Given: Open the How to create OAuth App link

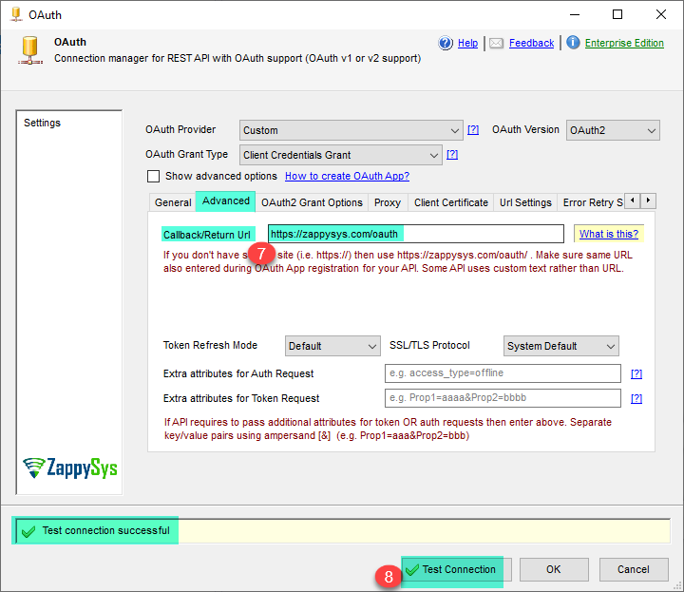Looking at the screenshot, I should (347, 177).
